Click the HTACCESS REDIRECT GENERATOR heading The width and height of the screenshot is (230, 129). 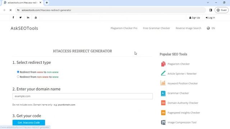[82, 51]
